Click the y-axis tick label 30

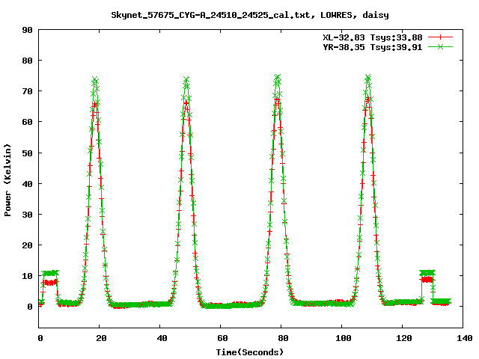point(27,215)
